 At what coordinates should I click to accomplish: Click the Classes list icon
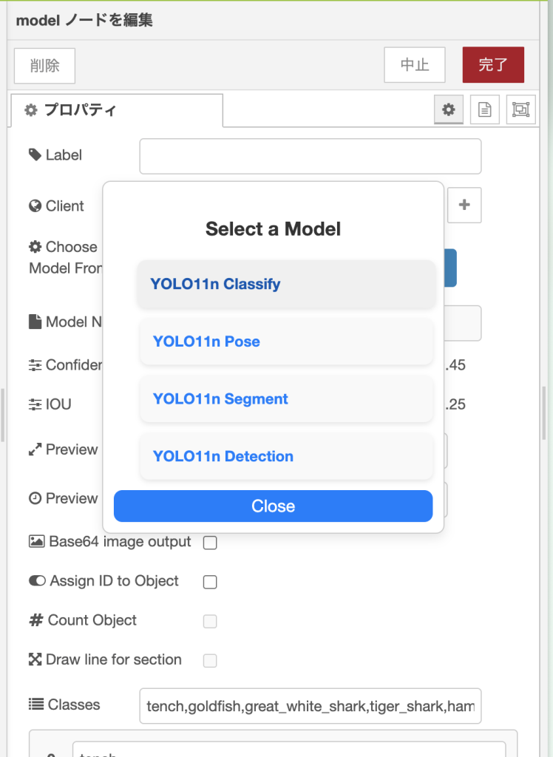(35, 705)
